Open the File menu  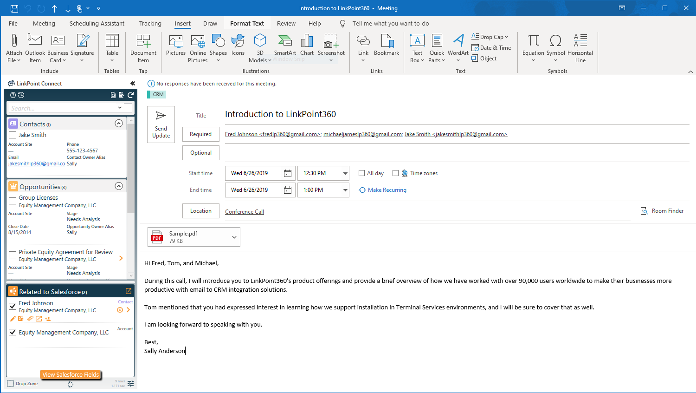click(x=13, y=24)
